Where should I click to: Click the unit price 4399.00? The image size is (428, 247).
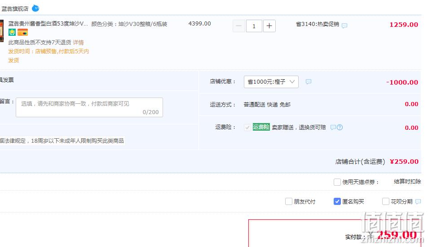point(199,24)
